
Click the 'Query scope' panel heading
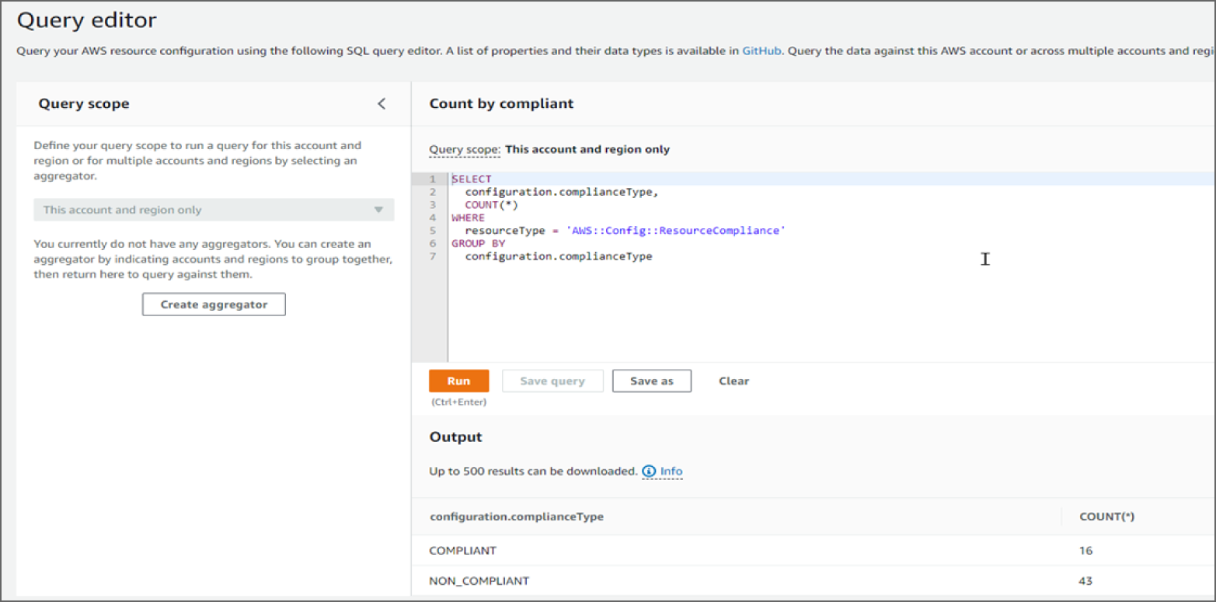point(84,103)
